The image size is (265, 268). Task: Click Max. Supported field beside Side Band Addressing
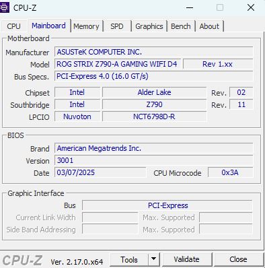[226, 230]
